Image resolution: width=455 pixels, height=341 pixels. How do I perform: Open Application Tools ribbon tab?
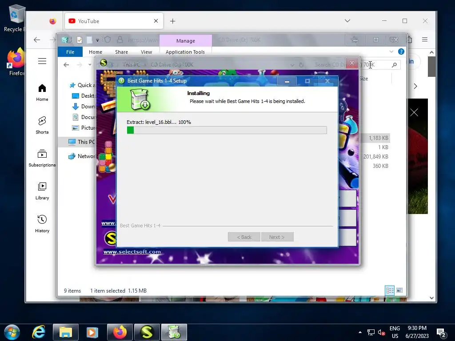point(185,52)
